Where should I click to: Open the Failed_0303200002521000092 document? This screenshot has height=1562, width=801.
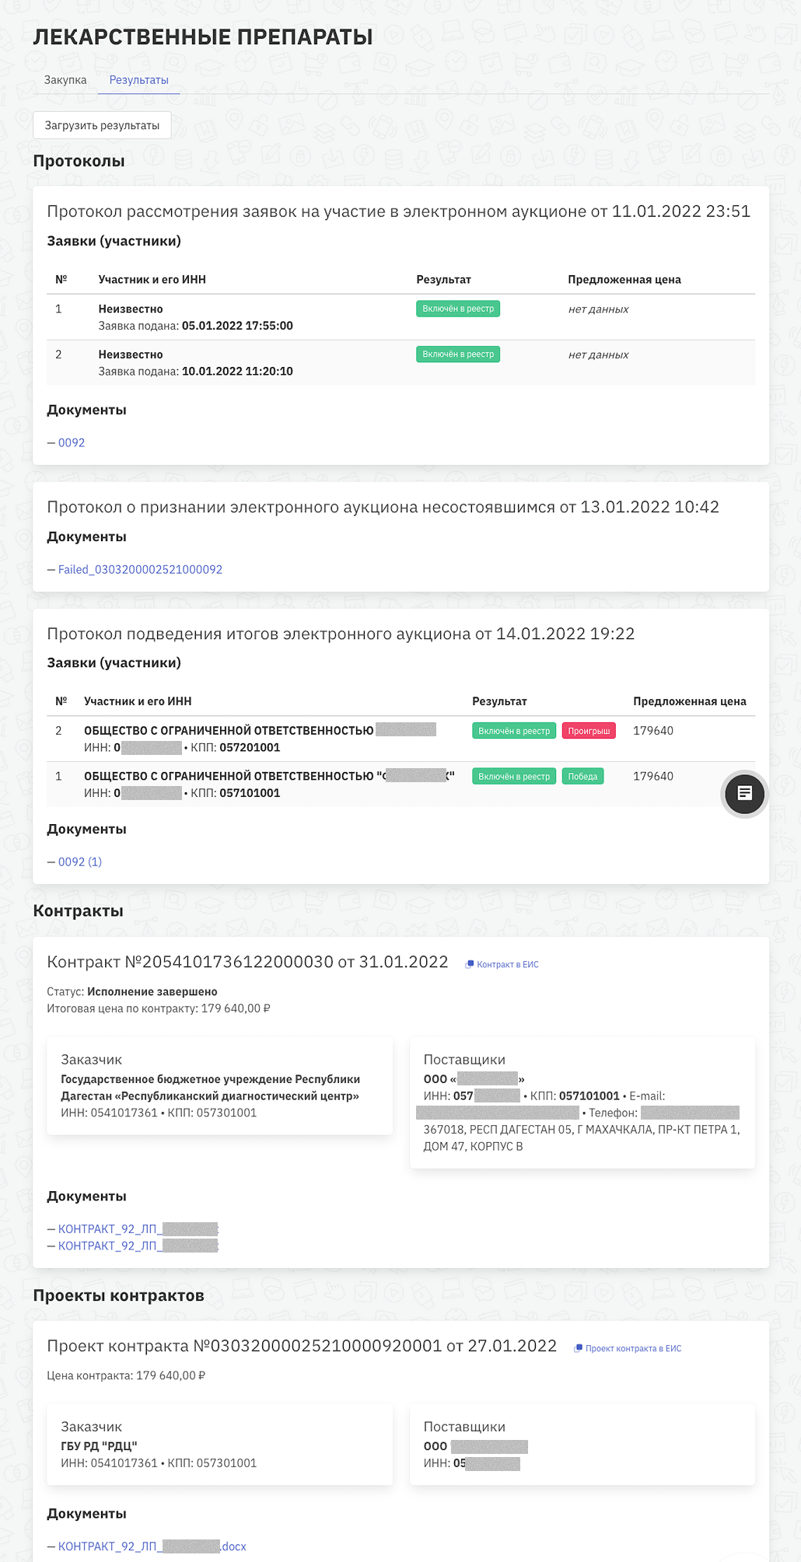click(x=140, y=570)
